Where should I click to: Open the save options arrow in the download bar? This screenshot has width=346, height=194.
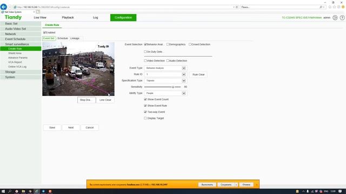pyautogui.click(x=236, y=185)
